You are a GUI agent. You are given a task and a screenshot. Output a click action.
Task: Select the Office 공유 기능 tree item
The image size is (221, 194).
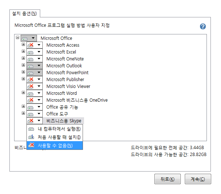62,107
